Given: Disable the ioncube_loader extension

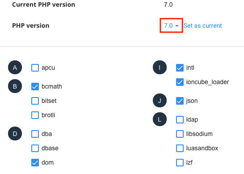Looking at the screenshot, I should pyautogui.click(x=180, y=82).
